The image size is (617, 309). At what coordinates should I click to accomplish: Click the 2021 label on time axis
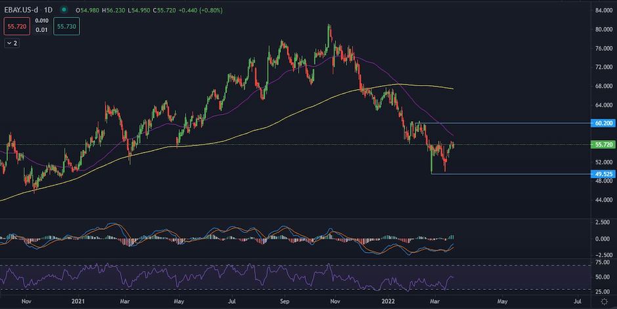coord(78,302)
